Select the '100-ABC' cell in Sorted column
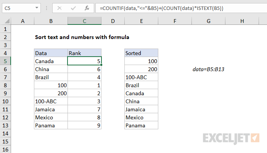 pyautogui.click(x=142, y=77)
